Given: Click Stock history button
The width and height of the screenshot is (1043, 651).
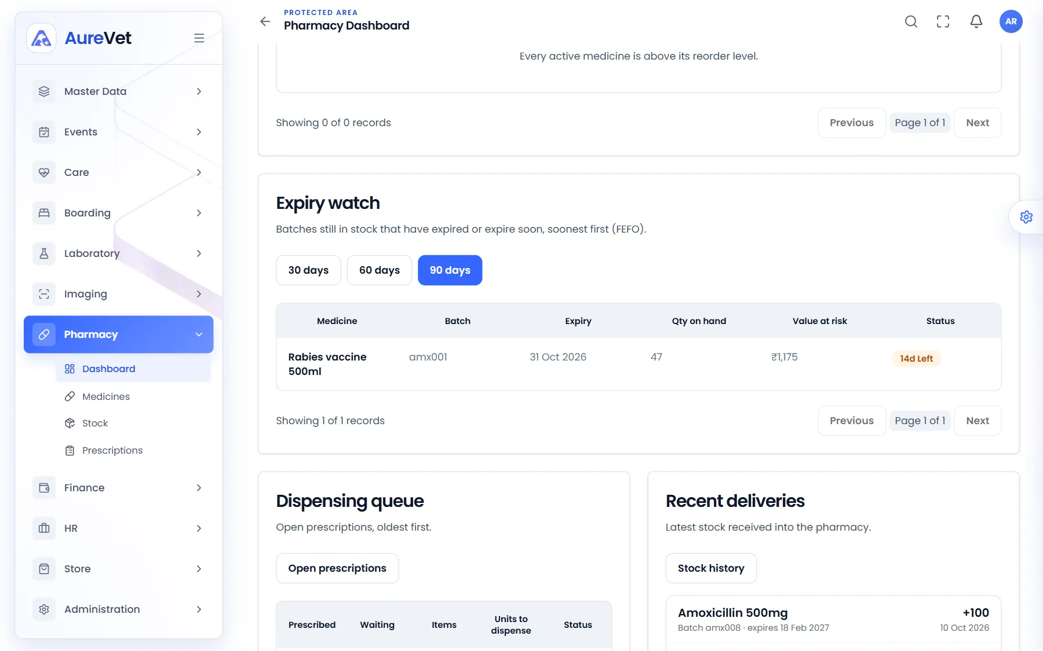Looking at the screenshot, I should [x=711, y=568].
